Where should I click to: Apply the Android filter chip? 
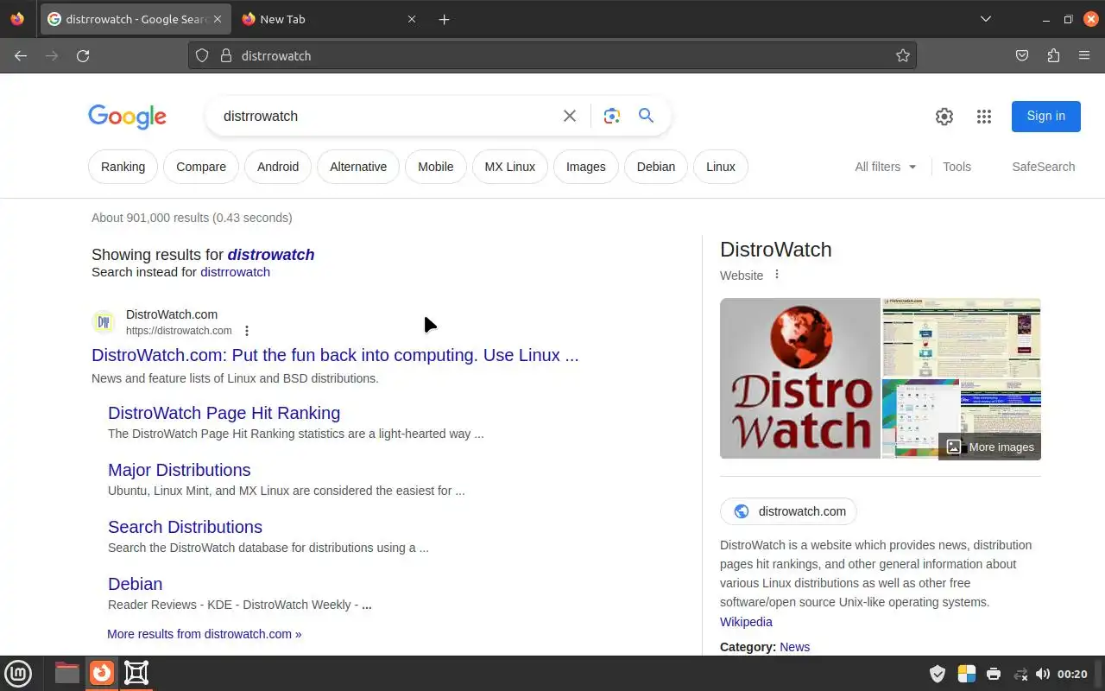coord(278,167)
